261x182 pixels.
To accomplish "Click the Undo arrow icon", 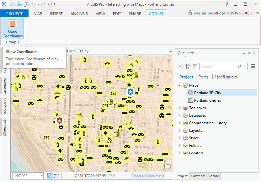I will coord(33,4).
